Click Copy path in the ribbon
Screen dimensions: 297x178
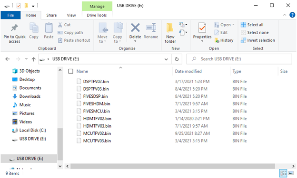pyautogui.click(x=70, y=32)
